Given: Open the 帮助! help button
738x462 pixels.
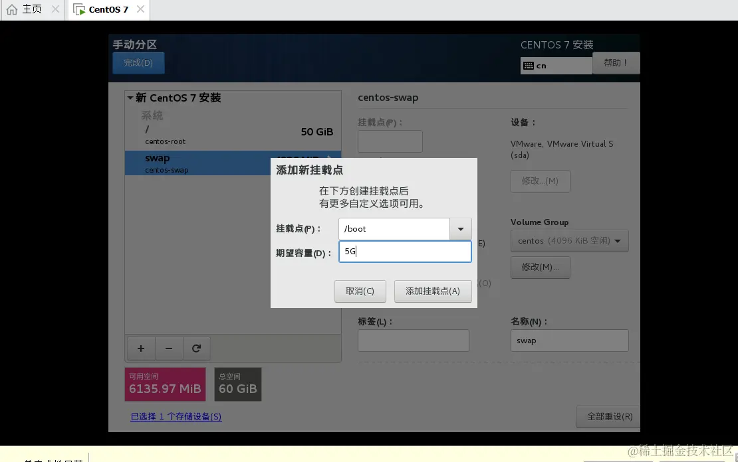Looking at the screenshot, I should (x=616, y=63).
